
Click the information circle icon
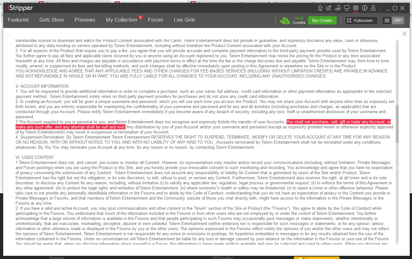365,8
